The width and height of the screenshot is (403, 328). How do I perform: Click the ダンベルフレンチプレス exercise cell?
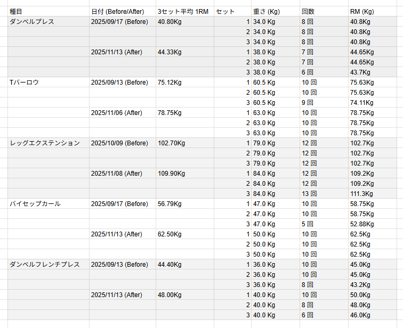(x=49, y=264)
